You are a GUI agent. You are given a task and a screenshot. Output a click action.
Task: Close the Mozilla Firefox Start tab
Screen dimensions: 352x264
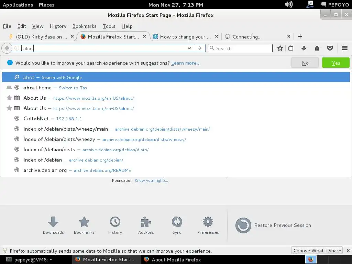pos(144,36)
